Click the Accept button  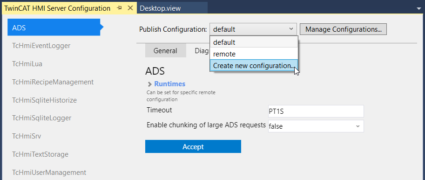point(193,146)
